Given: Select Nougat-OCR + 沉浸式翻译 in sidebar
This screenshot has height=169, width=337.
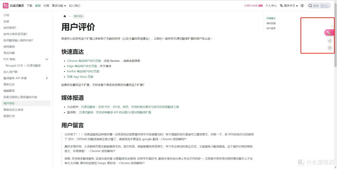Looking at the screenshot, I should 23,66.
